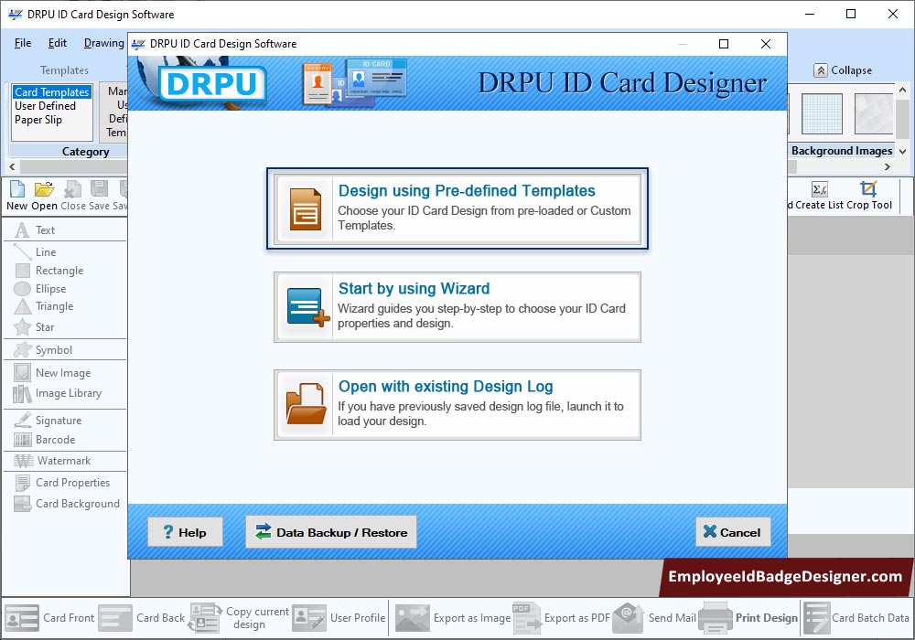Click the Create List icon
The image size is (915, 640).
pos(819,189)
